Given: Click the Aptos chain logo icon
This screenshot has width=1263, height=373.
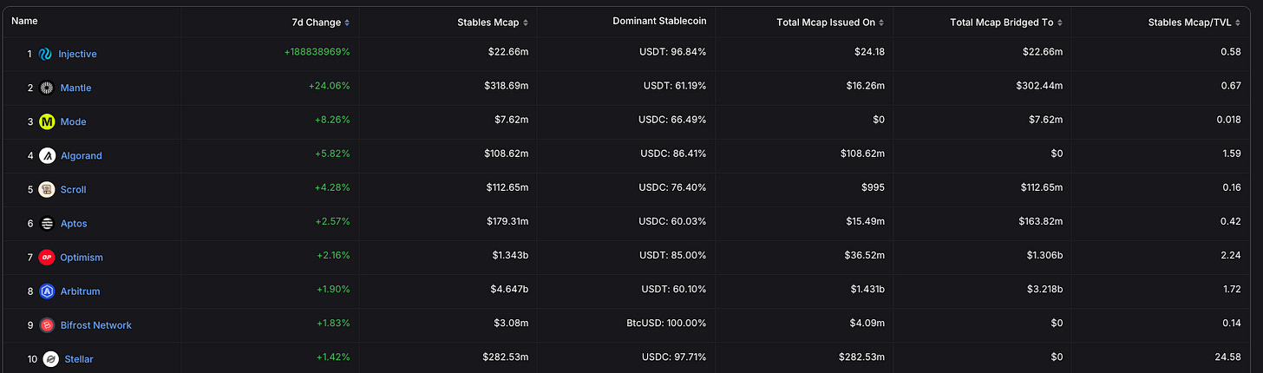Looking at the screenshot, I should click(x=47, y=223).
